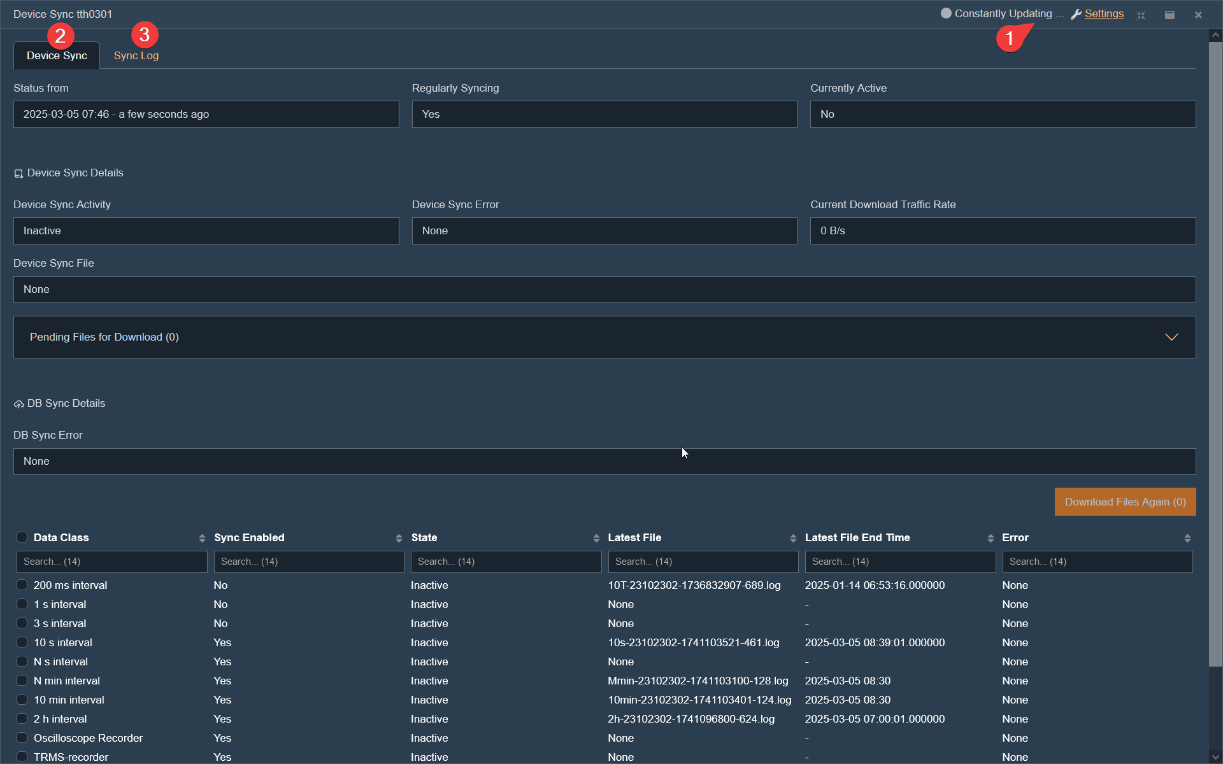1223x764 pixels.
Task: Check the Oscilloscope Recorder checkbox
Action: coord(22,737)
